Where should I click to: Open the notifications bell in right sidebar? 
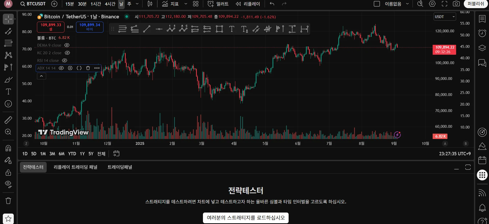(482, 208)
